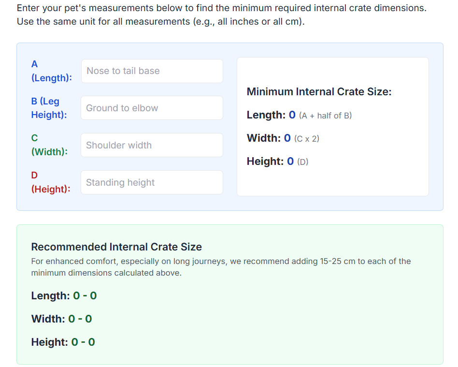This screenshot has height=367, width=458.
Task: Click the 'B (Leg Height)' label
Action: click(49, 108)
